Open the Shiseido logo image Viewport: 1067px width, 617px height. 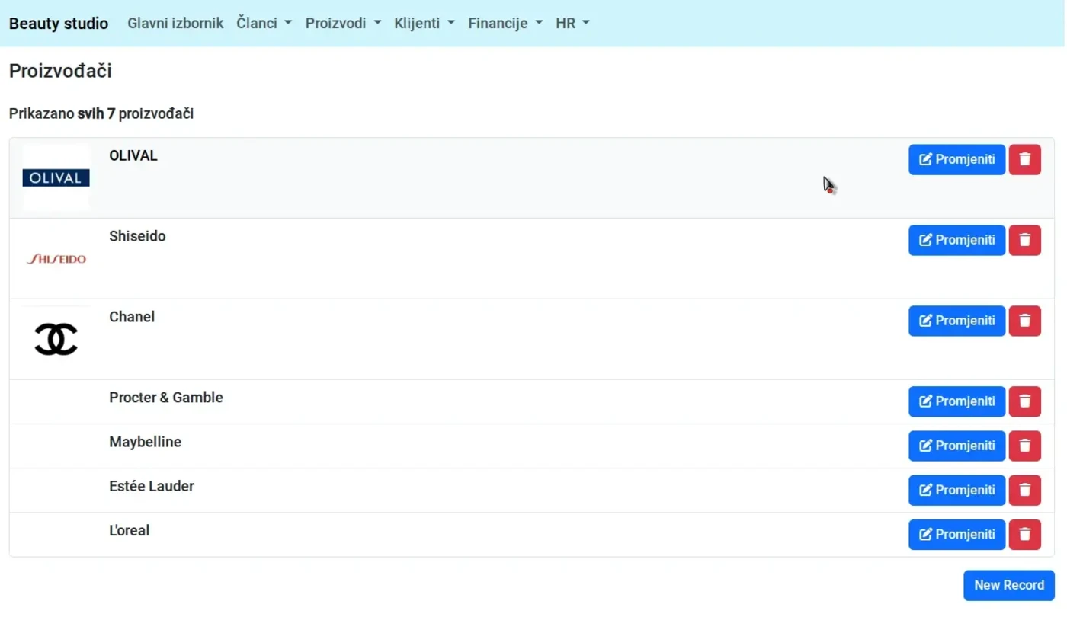tap(56, 259)
